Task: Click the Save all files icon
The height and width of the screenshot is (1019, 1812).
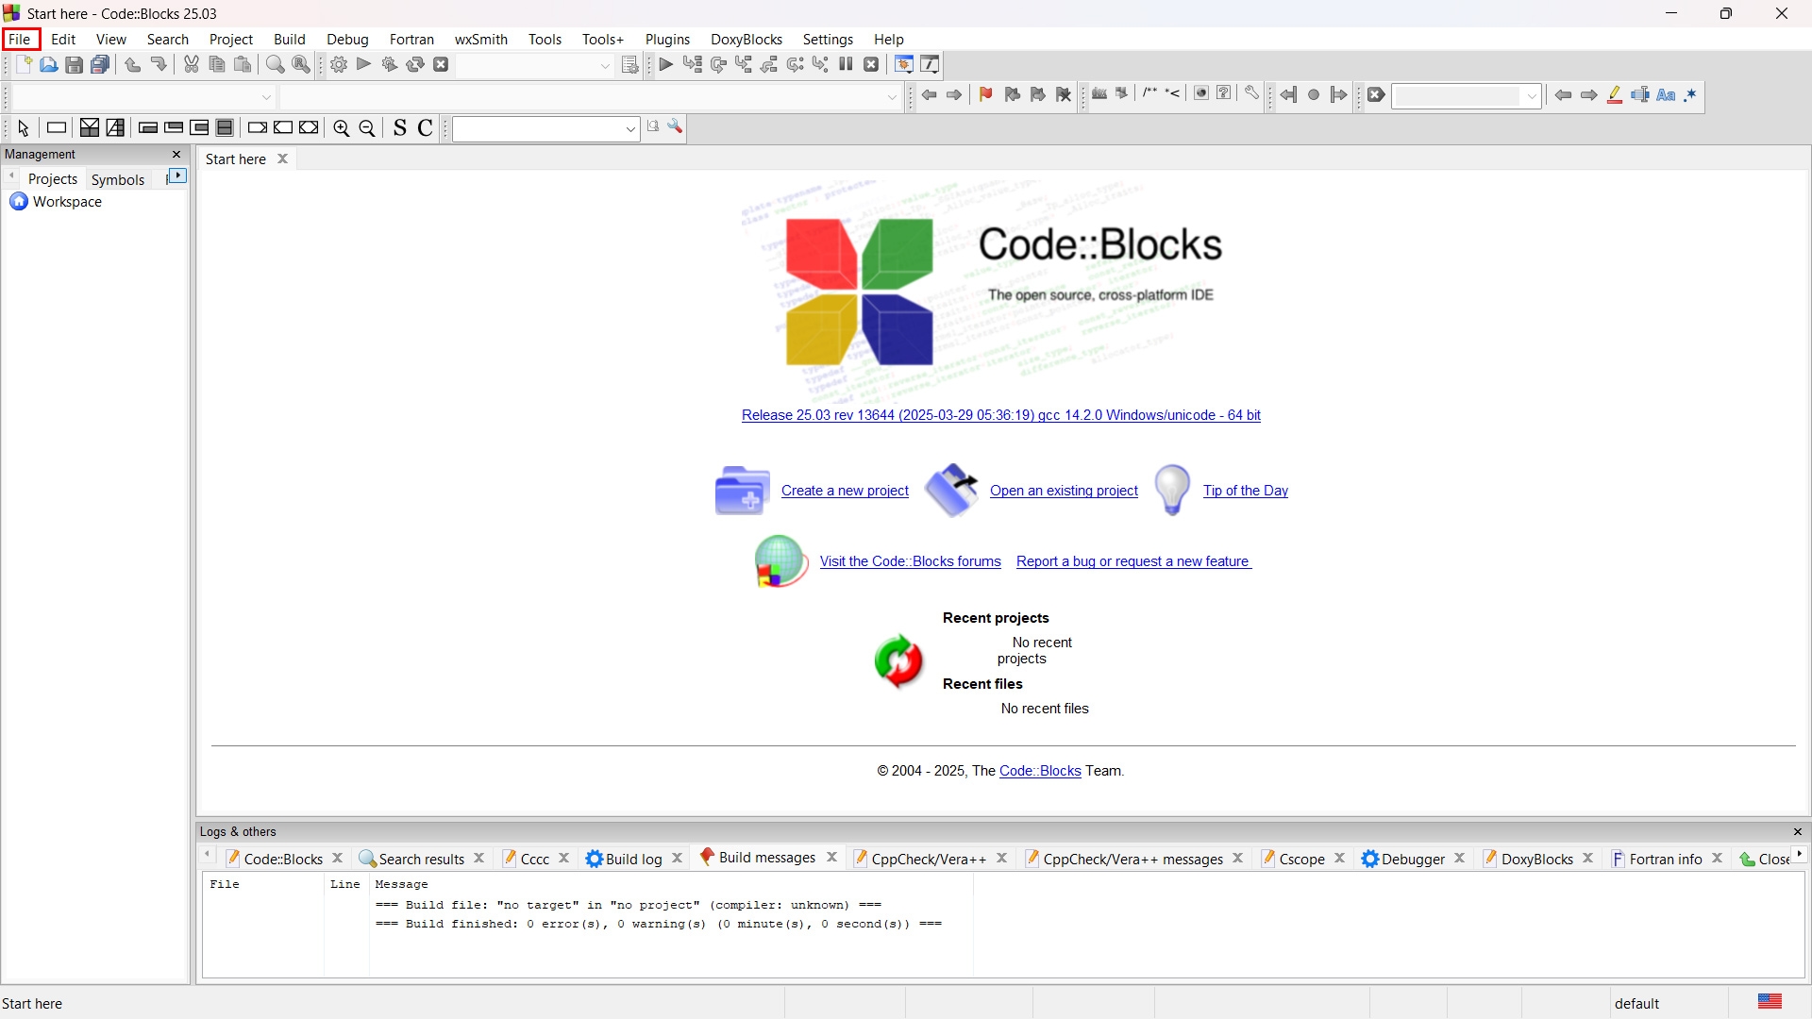Action: point(100,65)
